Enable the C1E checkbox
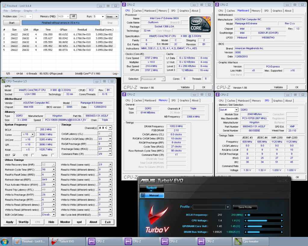Viewport: 308px width, 246px height. tap(33, 155)
